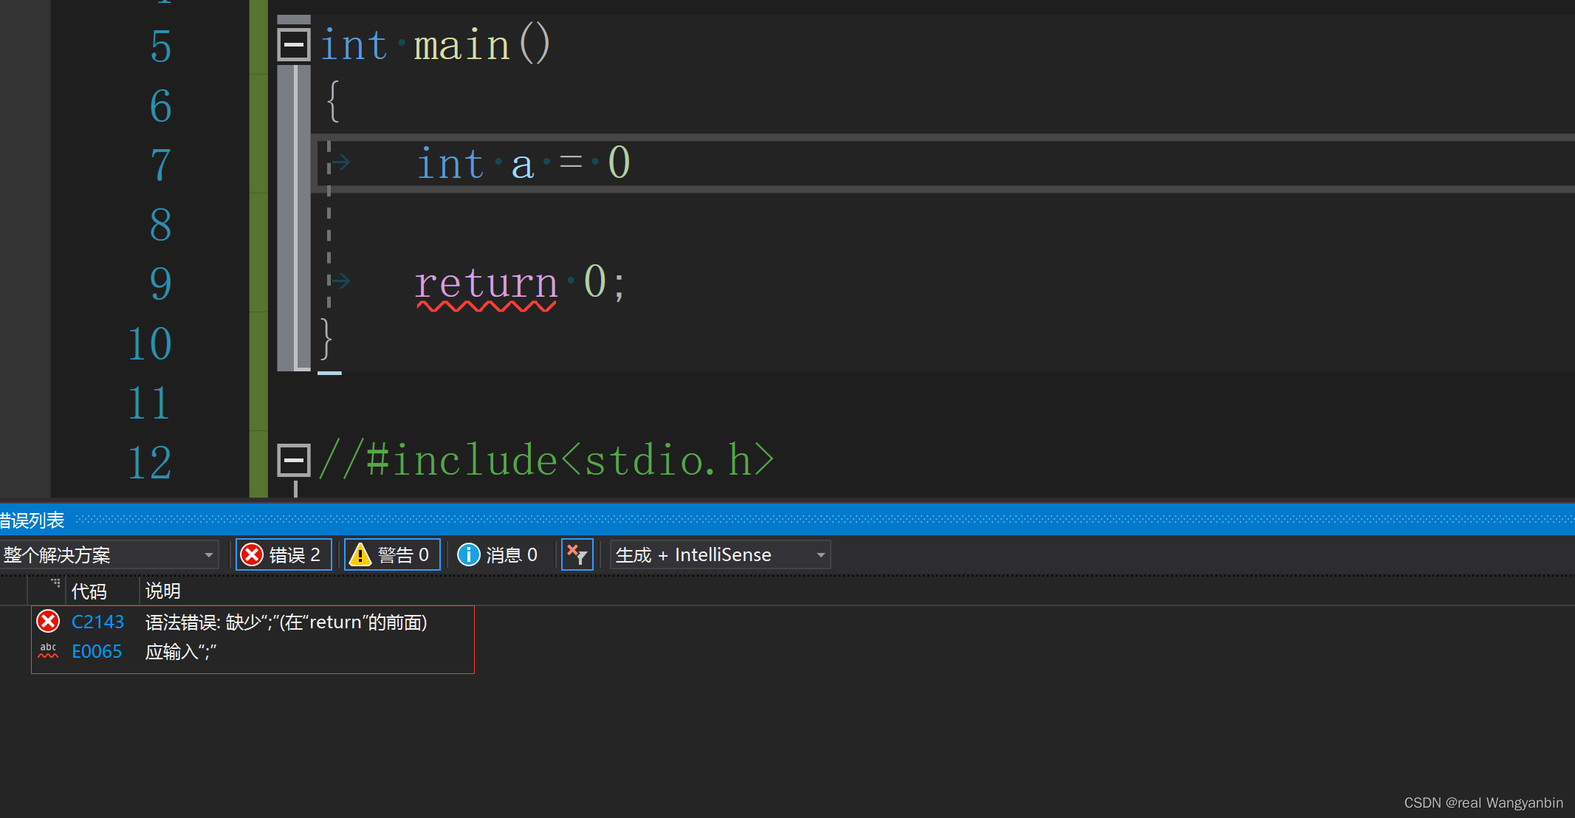Click the error list category column icon
This screenshot has width=1575, height=818.
tap(55, 583)
